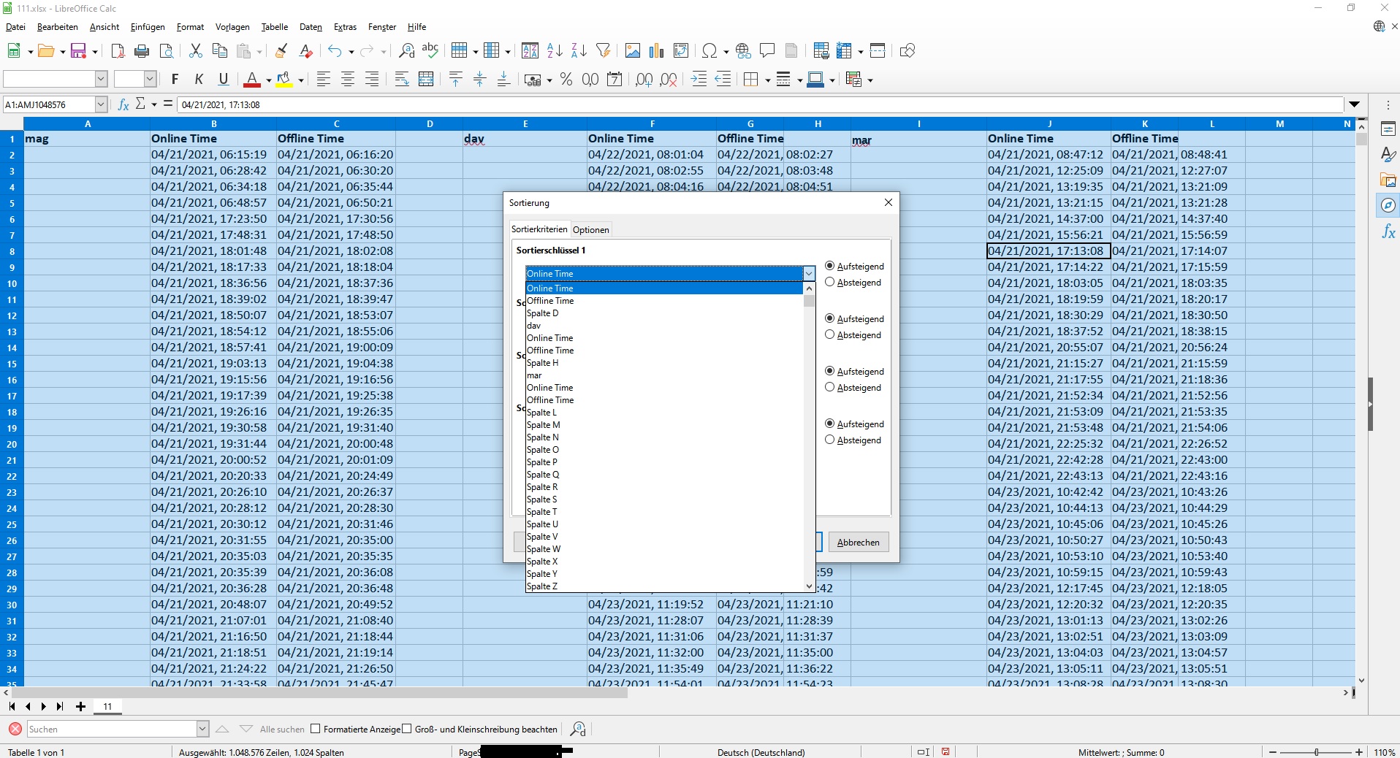Open the Borders dropdown arrow
The width and height of the screenshot is (1400, 758).
pyautogui.click(x=768, y=80)
